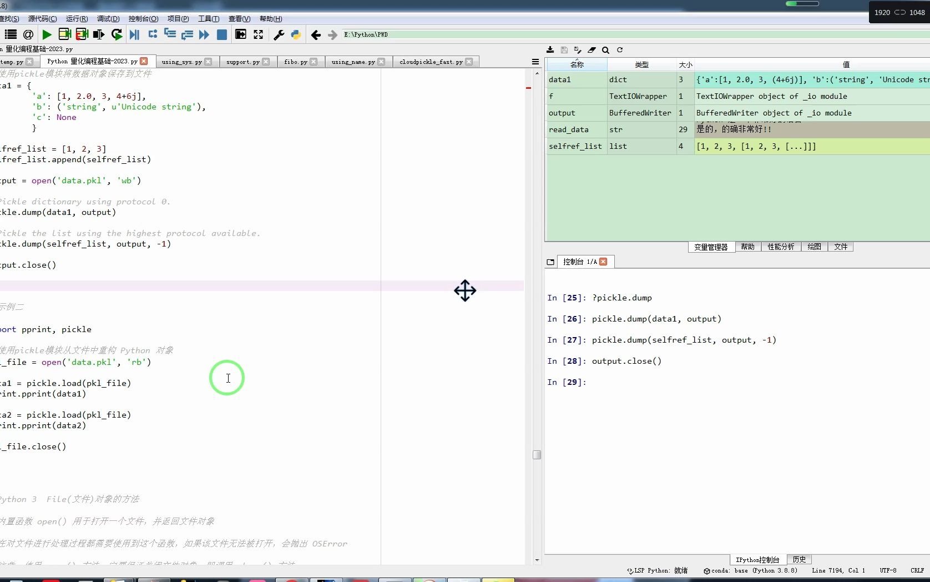Toggle fullscreen mode icon

259,34
